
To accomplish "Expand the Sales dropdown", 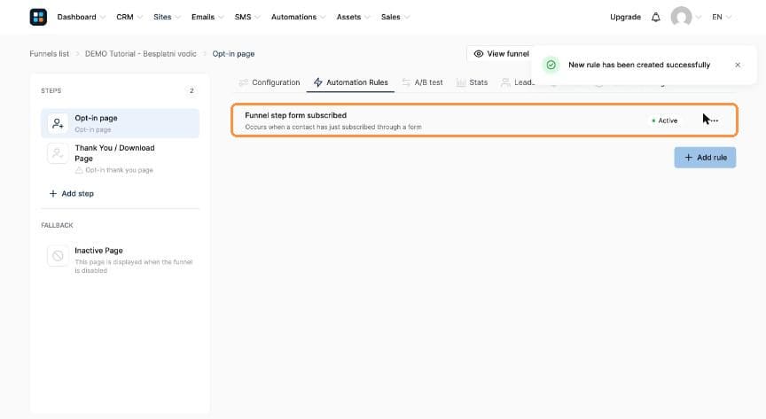I will (x=395, y=17).
